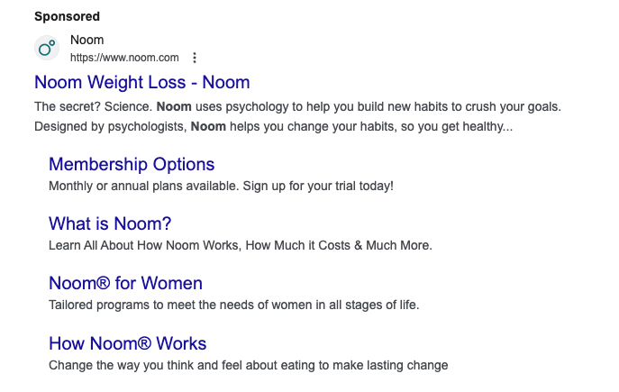Open the What is Noom? sitelink
The width and height of the screenshot is (619, 392).
110,223
